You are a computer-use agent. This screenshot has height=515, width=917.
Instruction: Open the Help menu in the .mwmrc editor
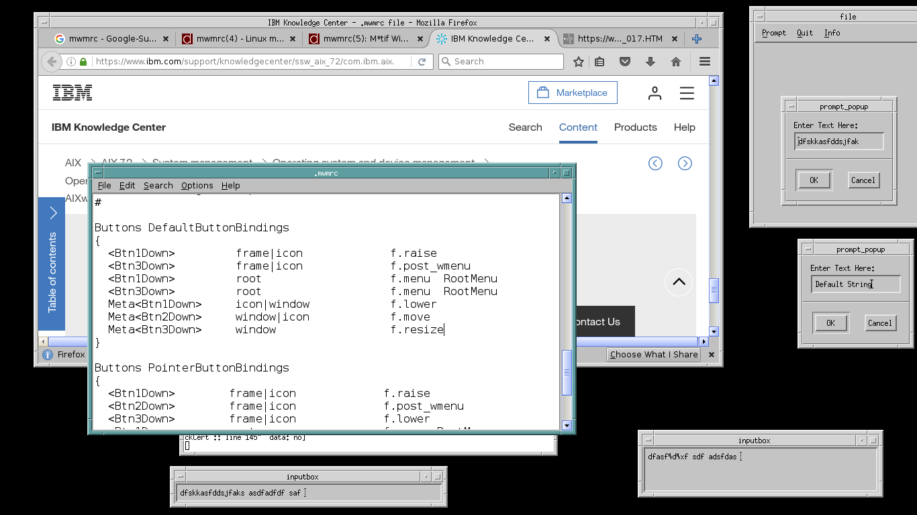pos(230,186)
